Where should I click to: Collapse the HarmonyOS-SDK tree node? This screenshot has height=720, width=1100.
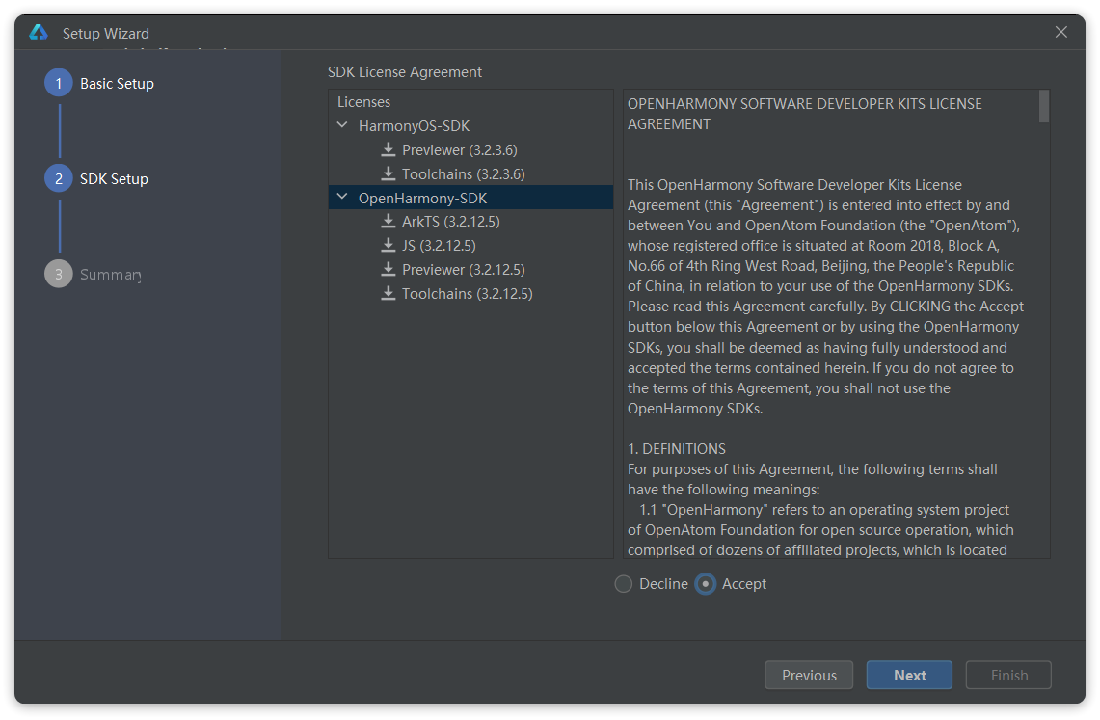point(342,124)
